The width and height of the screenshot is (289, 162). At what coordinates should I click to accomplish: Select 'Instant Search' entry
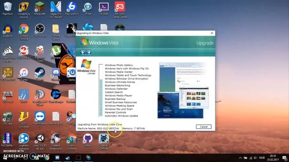pyautogui.click(x=114, y=92)
